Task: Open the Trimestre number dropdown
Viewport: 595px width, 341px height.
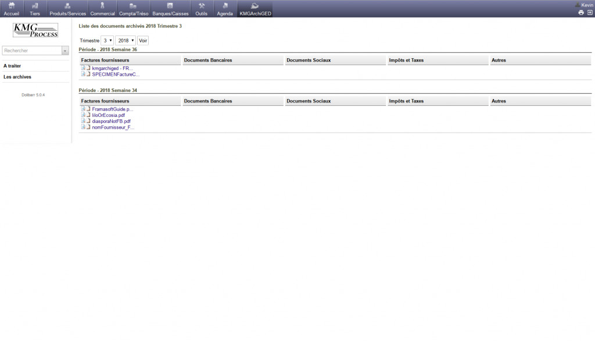Action: tap(107, 40)
